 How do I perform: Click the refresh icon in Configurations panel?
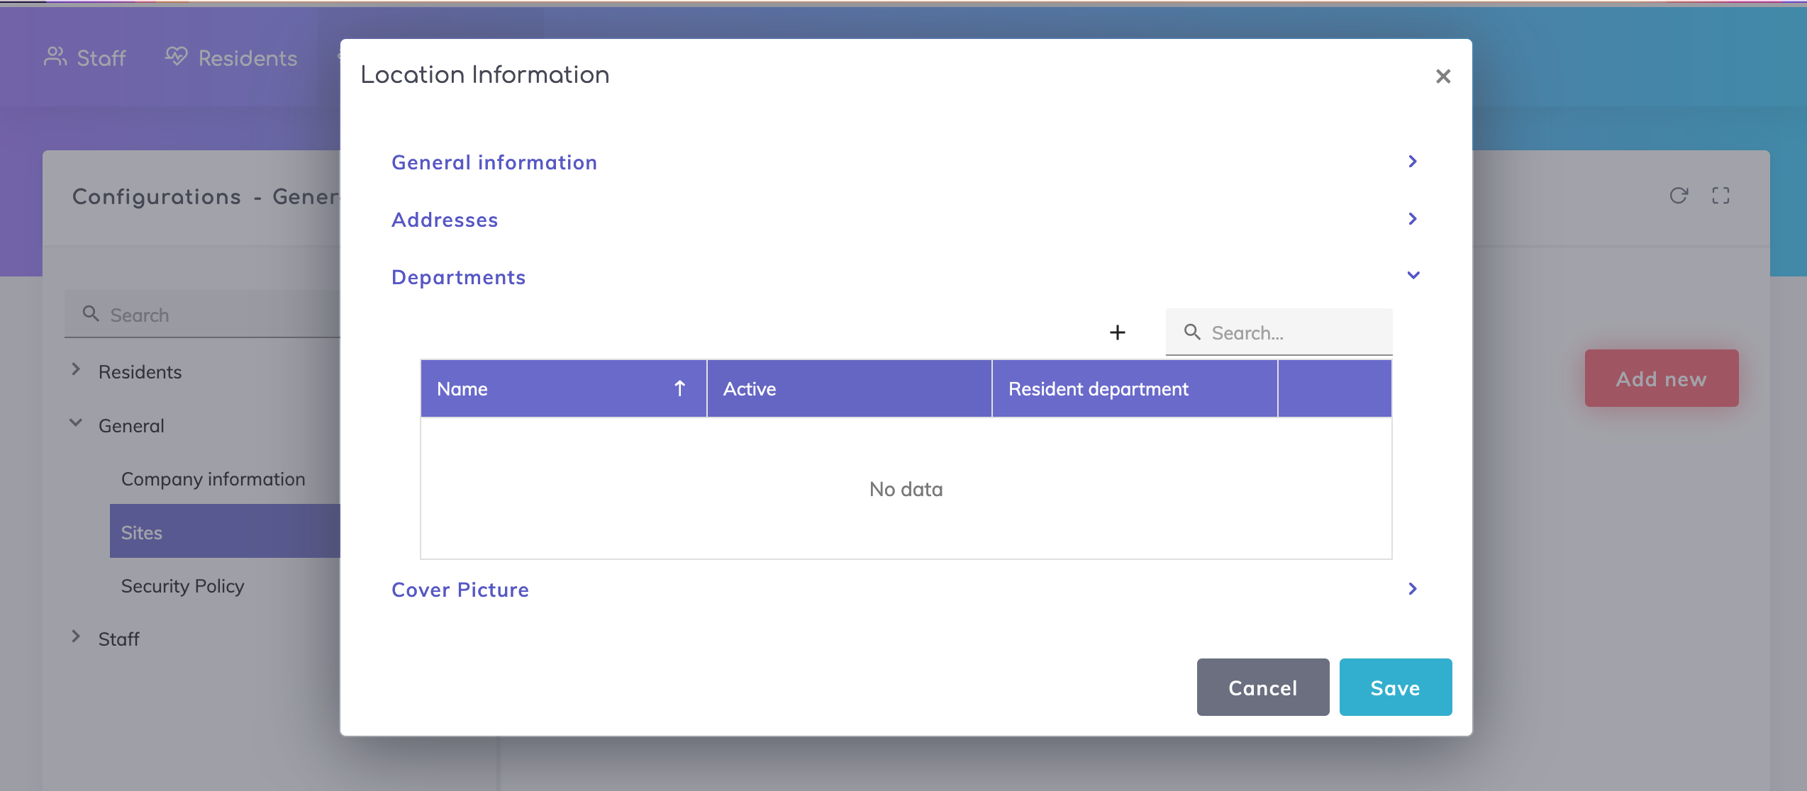(x=1678, y=196)
